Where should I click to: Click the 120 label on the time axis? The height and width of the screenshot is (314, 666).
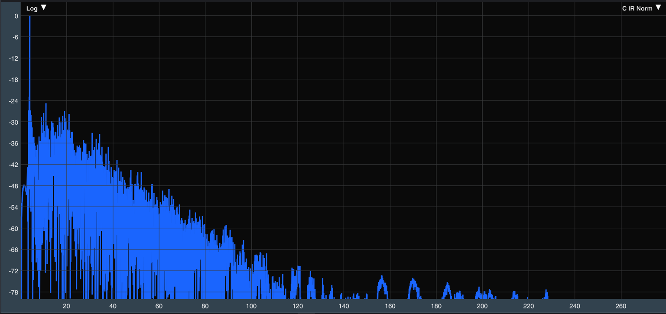297,306
